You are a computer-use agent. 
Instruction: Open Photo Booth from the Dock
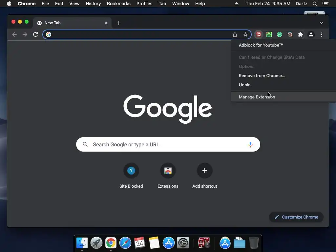(203, 243)
